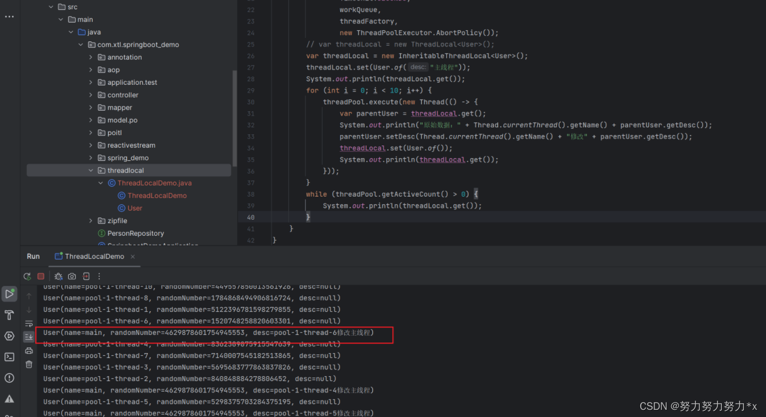Toggle scroll to end of console
The width and height of the screenshot is (766, 417).
pos(29,337)
